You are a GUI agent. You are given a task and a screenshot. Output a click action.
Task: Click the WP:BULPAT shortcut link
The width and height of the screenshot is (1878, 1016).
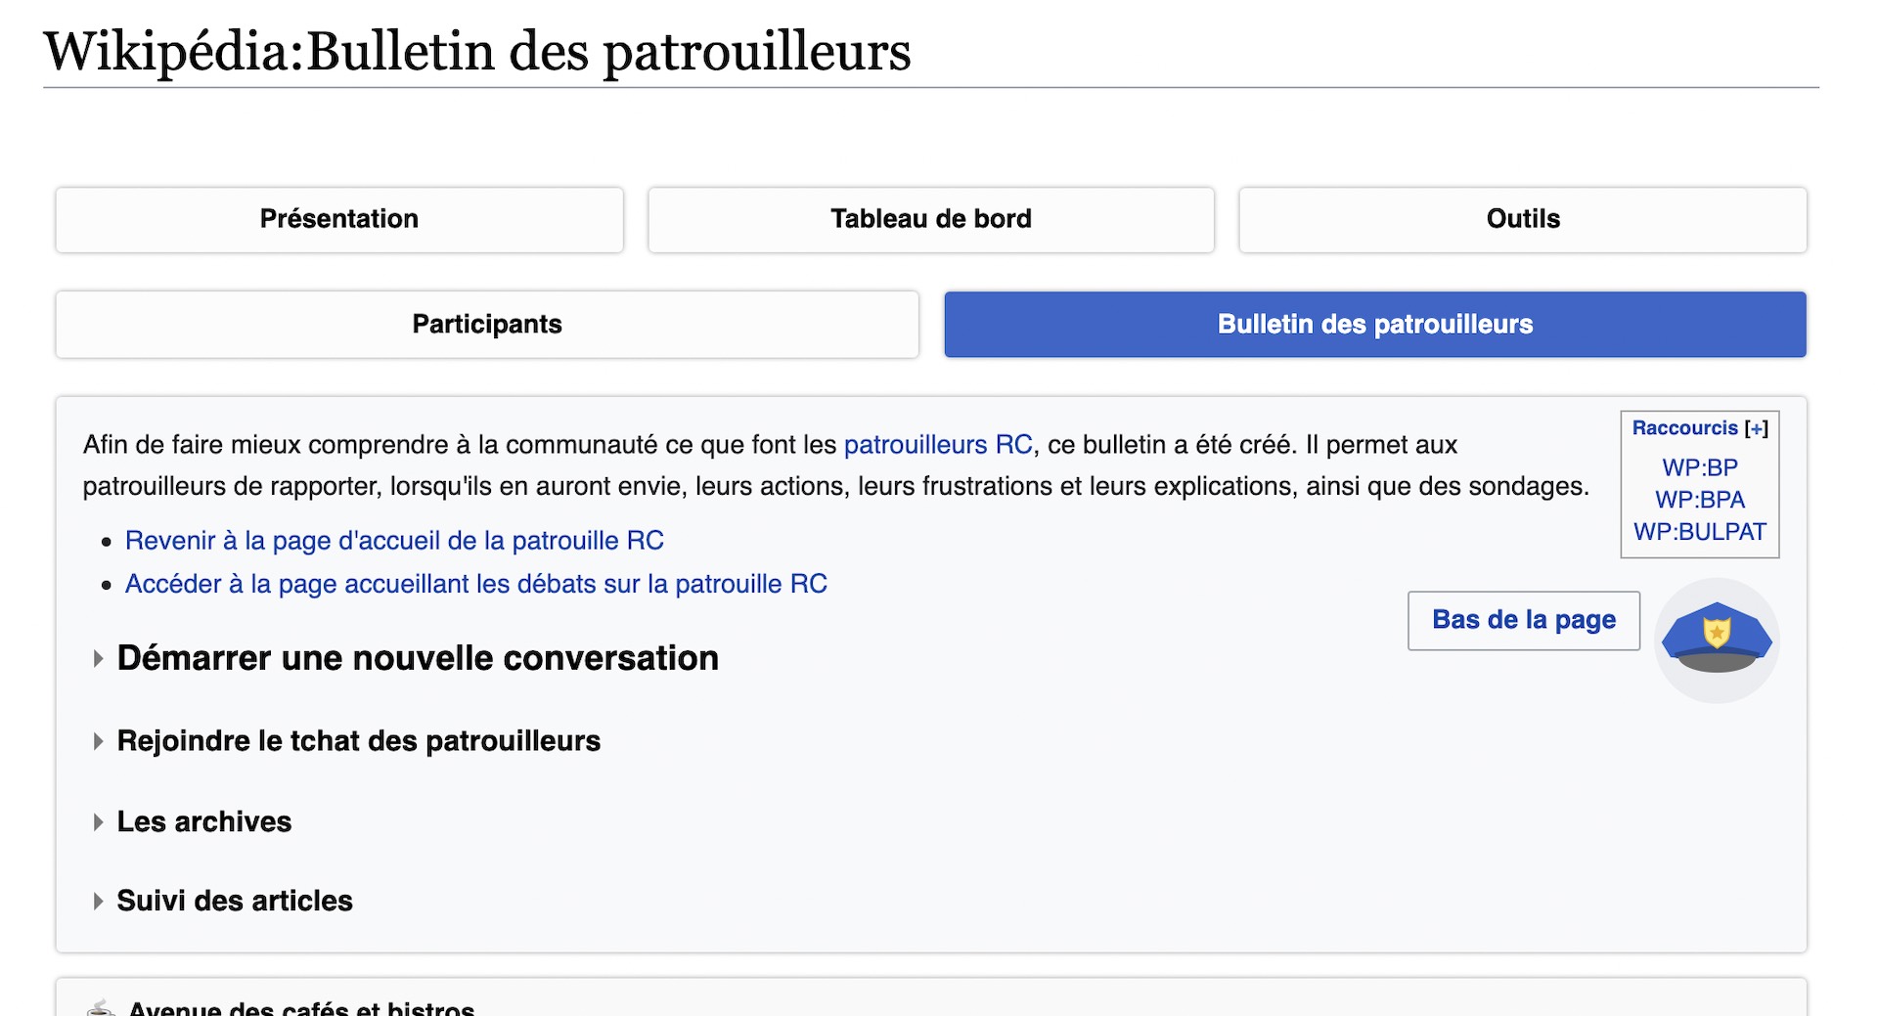tap(1700, 532)
